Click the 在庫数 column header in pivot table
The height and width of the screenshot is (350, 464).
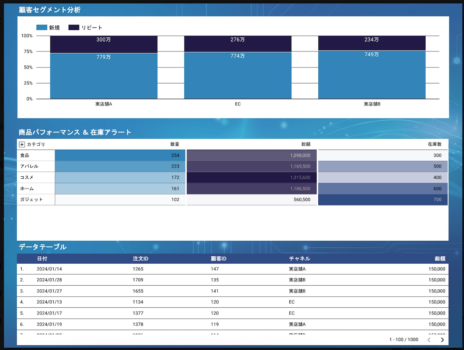435,144
